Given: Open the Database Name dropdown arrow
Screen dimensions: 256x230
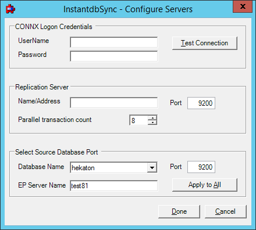Looking at the screenshot, I should click(x=152, y=168).
